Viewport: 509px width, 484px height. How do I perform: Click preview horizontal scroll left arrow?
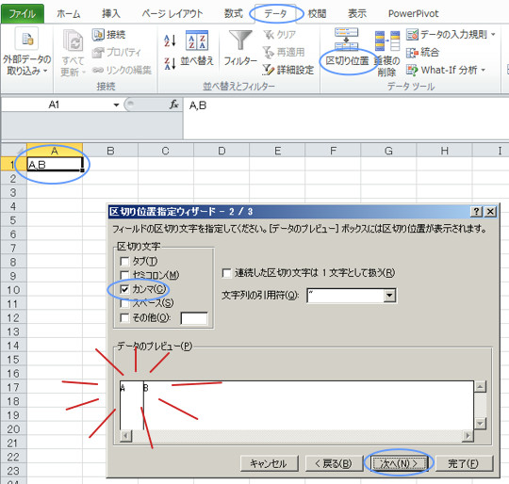click(126, 435)
